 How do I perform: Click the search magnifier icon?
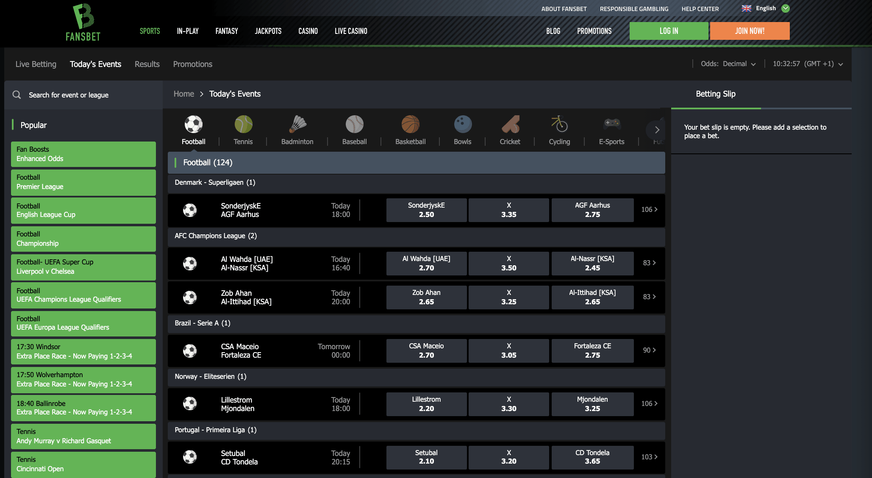tap(17, 94)
